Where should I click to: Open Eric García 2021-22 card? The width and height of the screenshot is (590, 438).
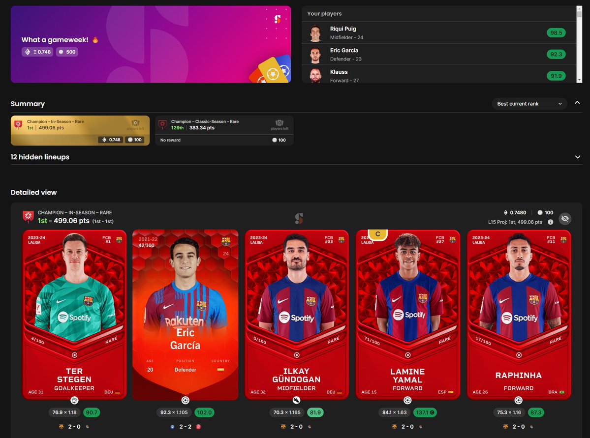[186, 314]
